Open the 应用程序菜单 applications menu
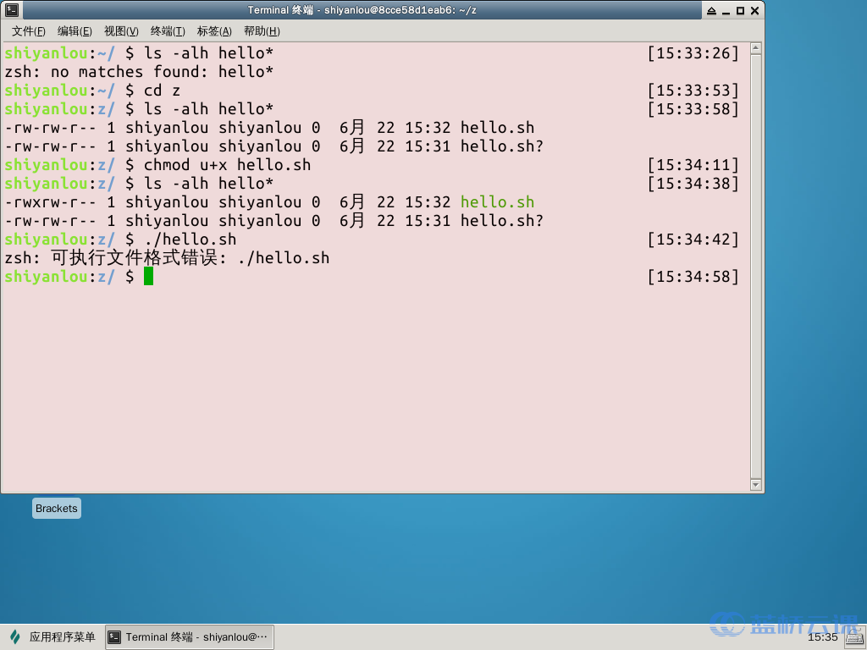The image size is (867, 650). pyautogui.click(x=52, y=637)
